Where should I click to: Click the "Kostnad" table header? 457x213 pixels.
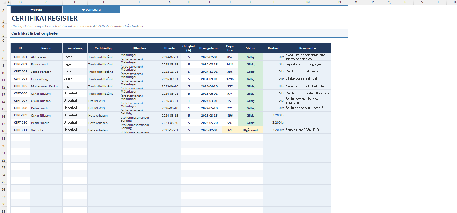[x=274, y=48]
